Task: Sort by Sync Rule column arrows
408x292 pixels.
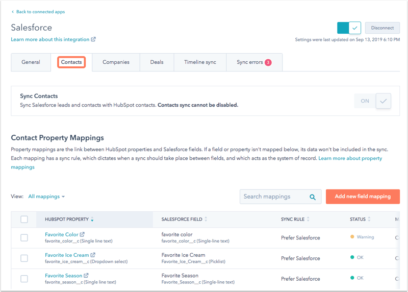Action: [308, 220]
